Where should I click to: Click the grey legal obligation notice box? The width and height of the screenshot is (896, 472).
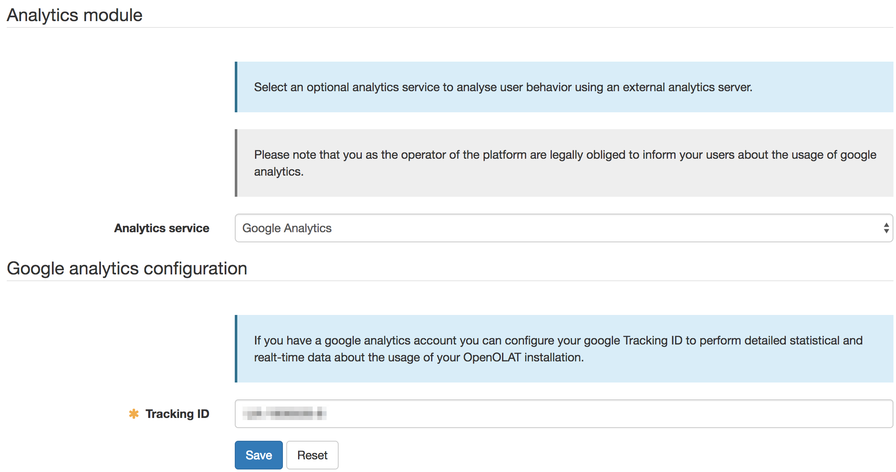(563, 163)
